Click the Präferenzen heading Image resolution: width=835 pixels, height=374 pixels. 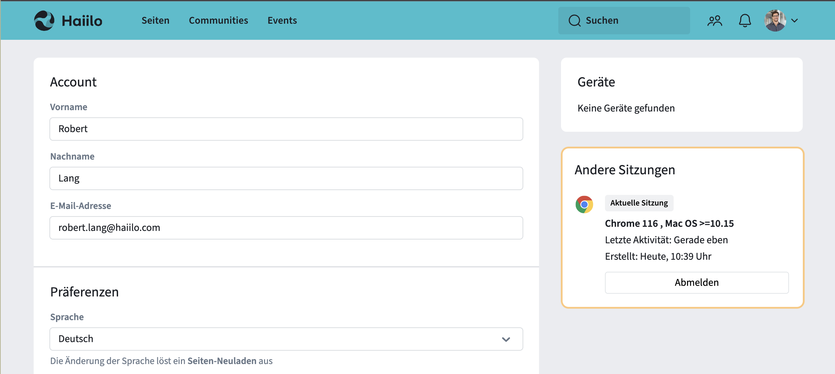84,292
